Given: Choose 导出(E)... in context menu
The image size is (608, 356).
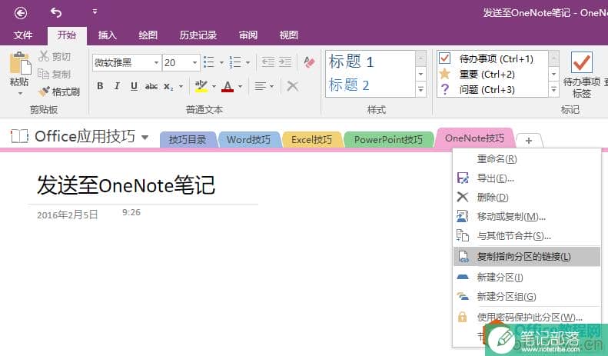Looking at the screenshot, I should (x=527, y=178).
